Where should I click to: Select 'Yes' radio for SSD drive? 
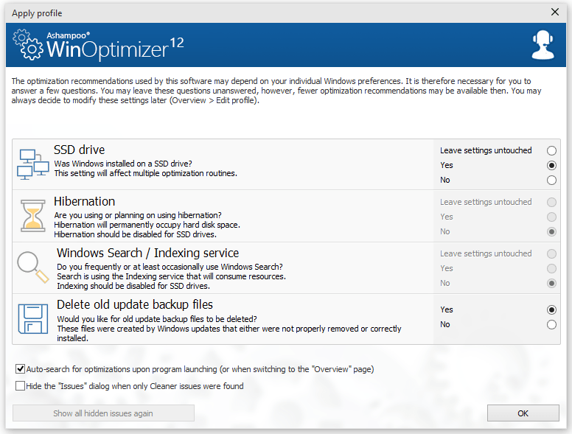(551, 165)
